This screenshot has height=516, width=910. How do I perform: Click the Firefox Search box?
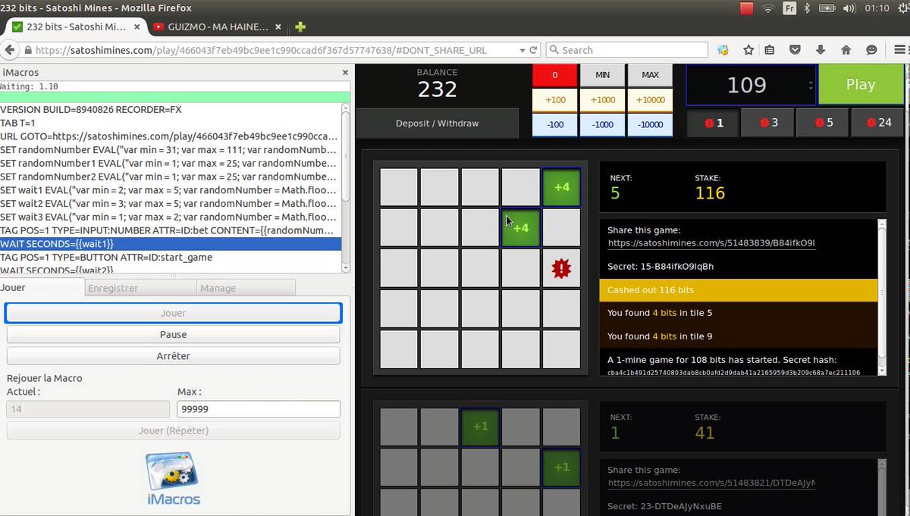[x=626, y=50]
